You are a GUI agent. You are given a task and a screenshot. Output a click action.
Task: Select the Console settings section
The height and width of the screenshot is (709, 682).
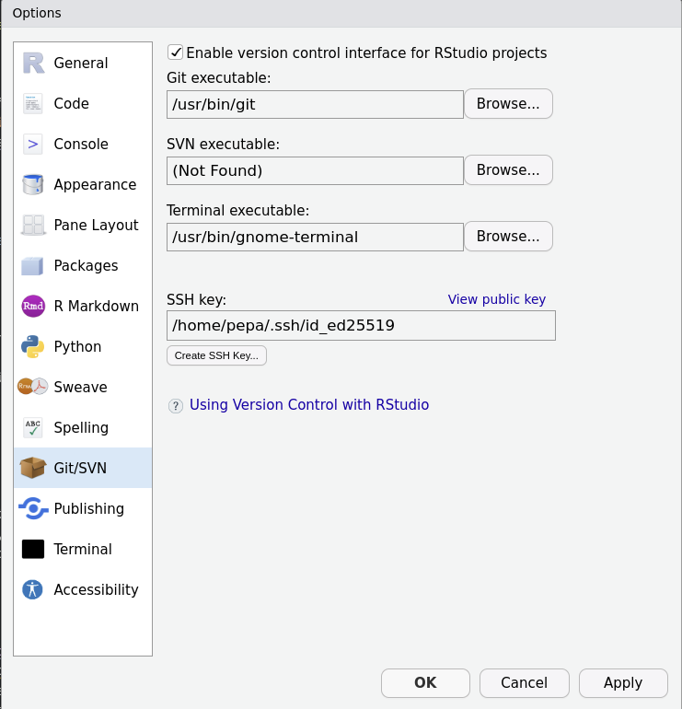point(83,145)
